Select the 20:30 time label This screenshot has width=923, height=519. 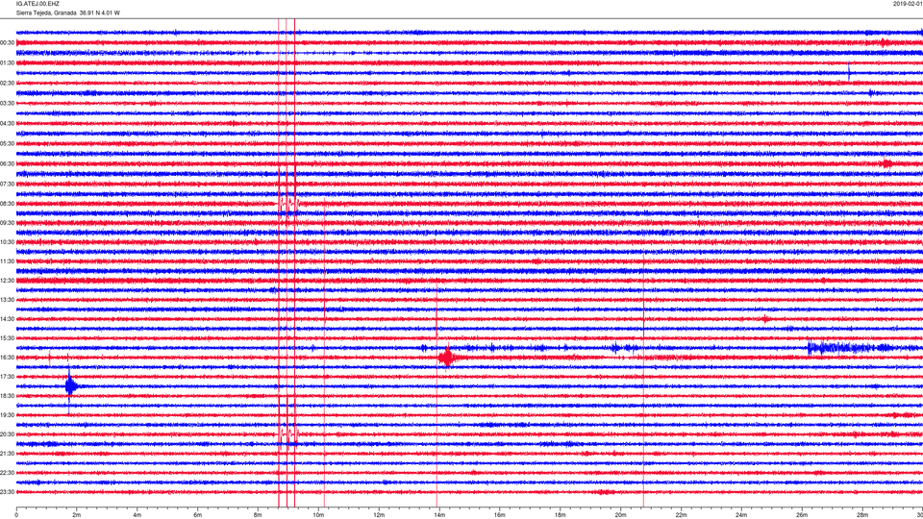[7, 434]
